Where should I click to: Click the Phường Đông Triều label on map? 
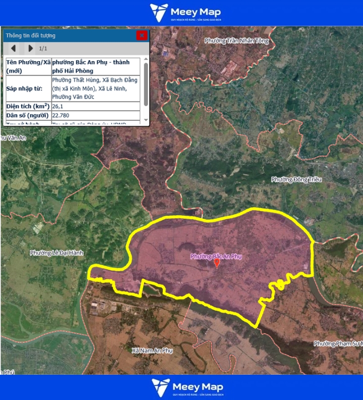coord(296,180)
